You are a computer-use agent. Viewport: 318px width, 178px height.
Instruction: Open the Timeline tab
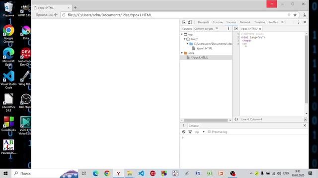coord(259,22)
